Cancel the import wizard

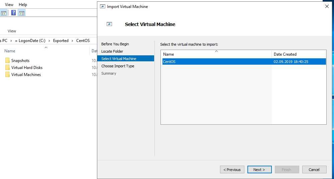(x=314, y=170)
